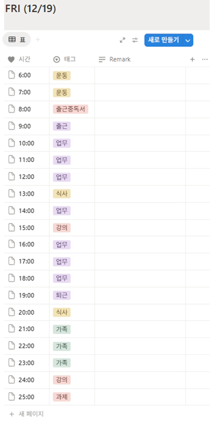The width and height of the screenshot is (221, 424).
Task: Expand the 새로 만들기 dropdown arrow
Action: pyautogui.click(x=188, y=40)
